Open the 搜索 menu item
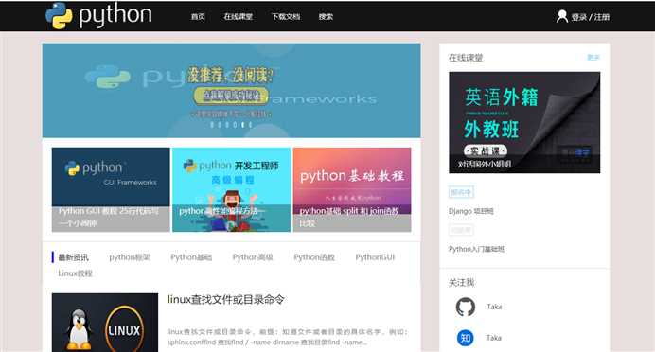 point(326,17)
